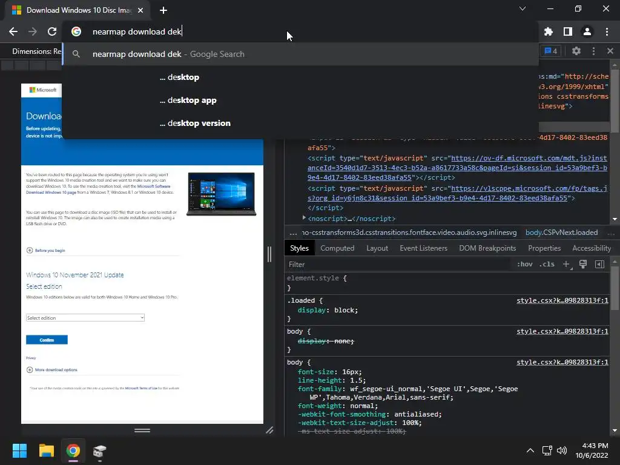Close the Download Windows 10 tab

[140, 10]
